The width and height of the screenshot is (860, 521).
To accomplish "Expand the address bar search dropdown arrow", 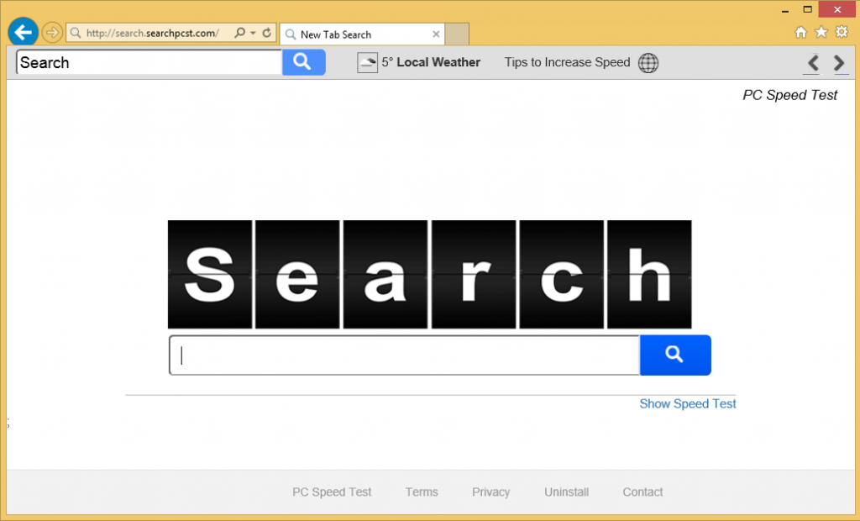I will pos(253,34).
